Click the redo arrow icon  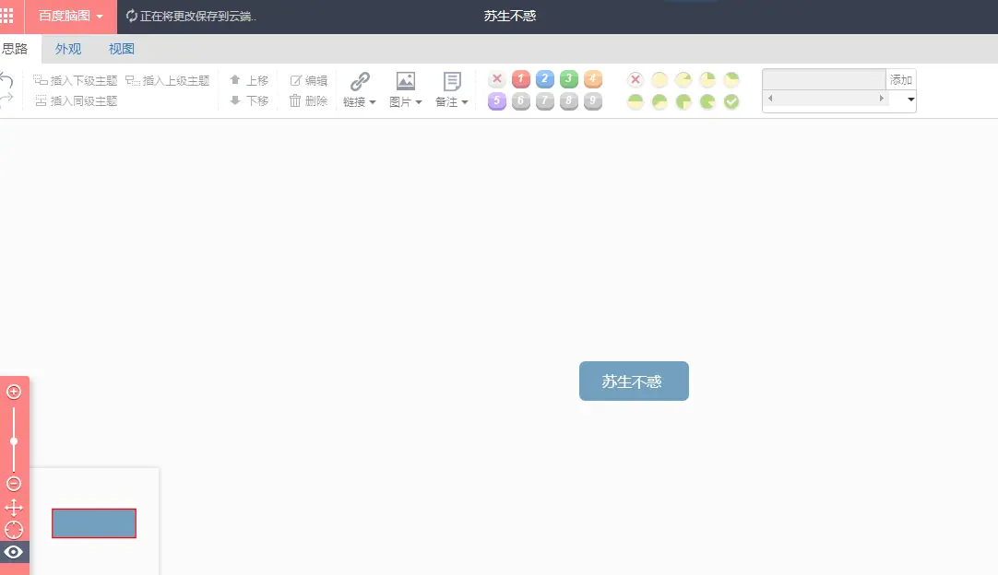point(6,100)
